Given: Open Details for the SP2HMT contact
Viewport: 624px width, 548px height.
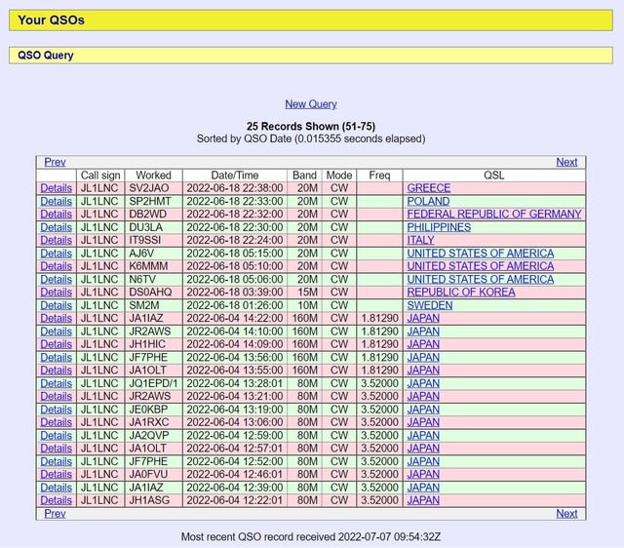Looking at the screenshot, I should 56,201.
